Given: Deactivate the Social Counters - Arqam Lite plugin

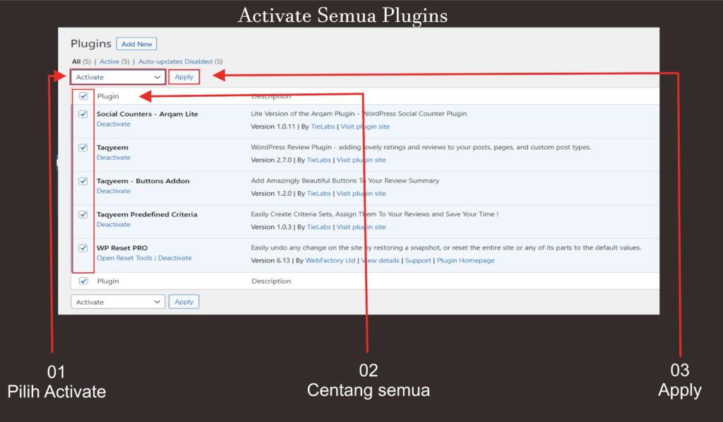Looking at the screenshot, I should [x=113, y=124].
